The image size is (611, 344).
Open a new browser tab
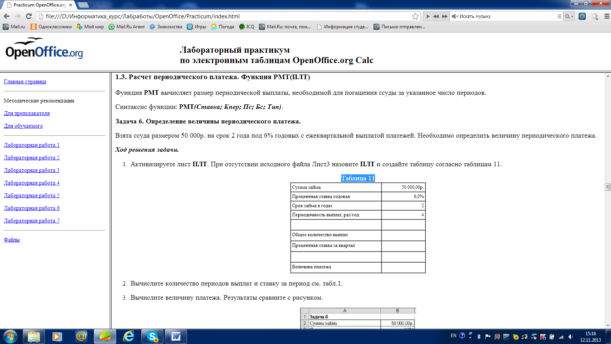83,5
